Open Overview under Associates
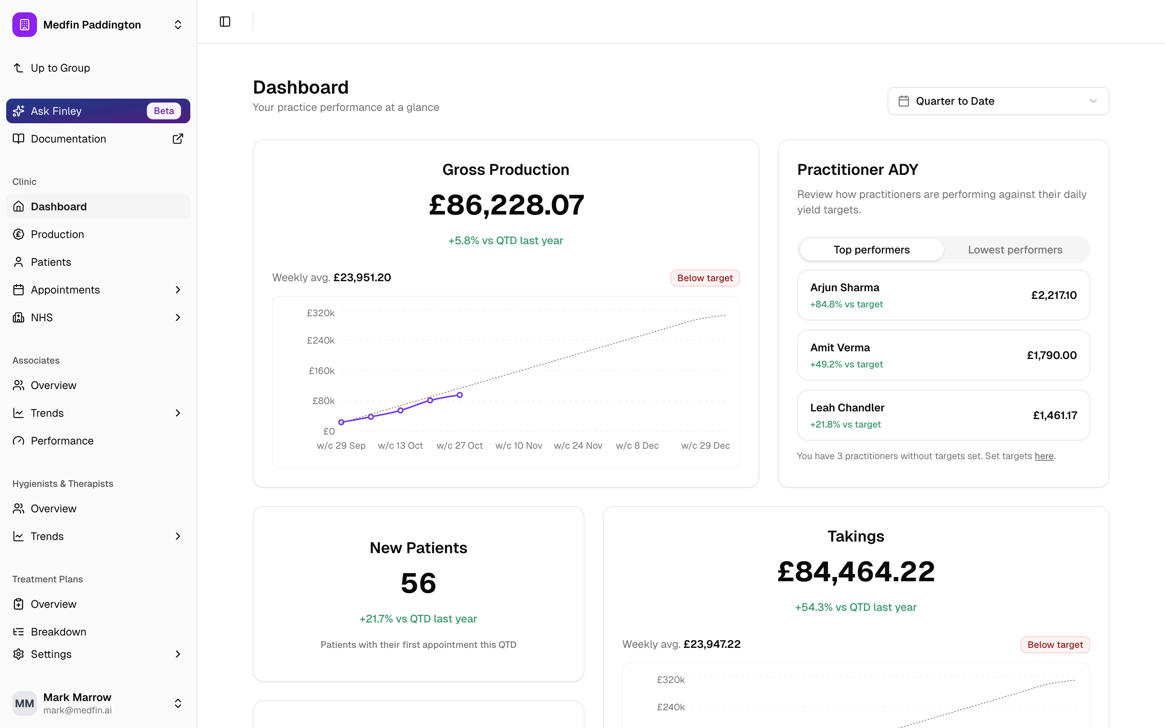This screenshot has width=1165, height=728. click(98, 385)
